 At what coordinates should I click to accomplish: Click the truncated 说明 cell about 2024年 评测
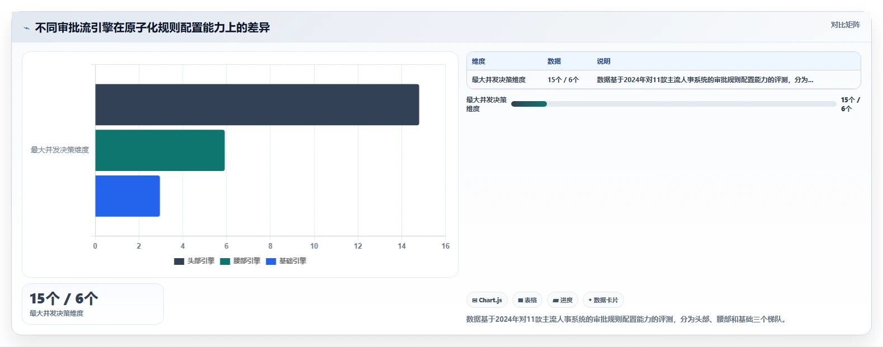[x=705, y=80]
